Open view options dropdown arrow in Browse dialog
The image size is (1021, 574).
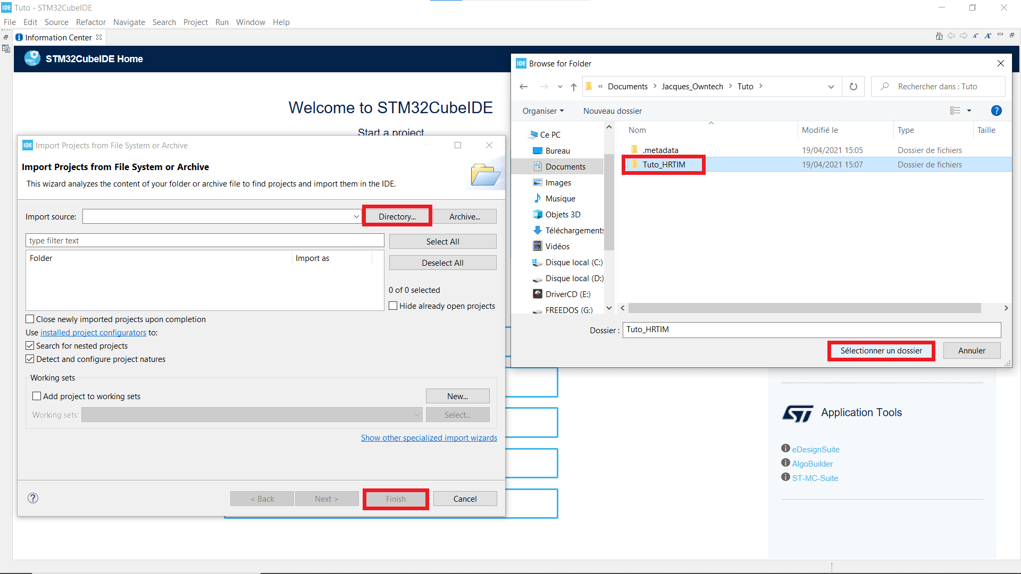pyautogui.click(x=969, y=111)
